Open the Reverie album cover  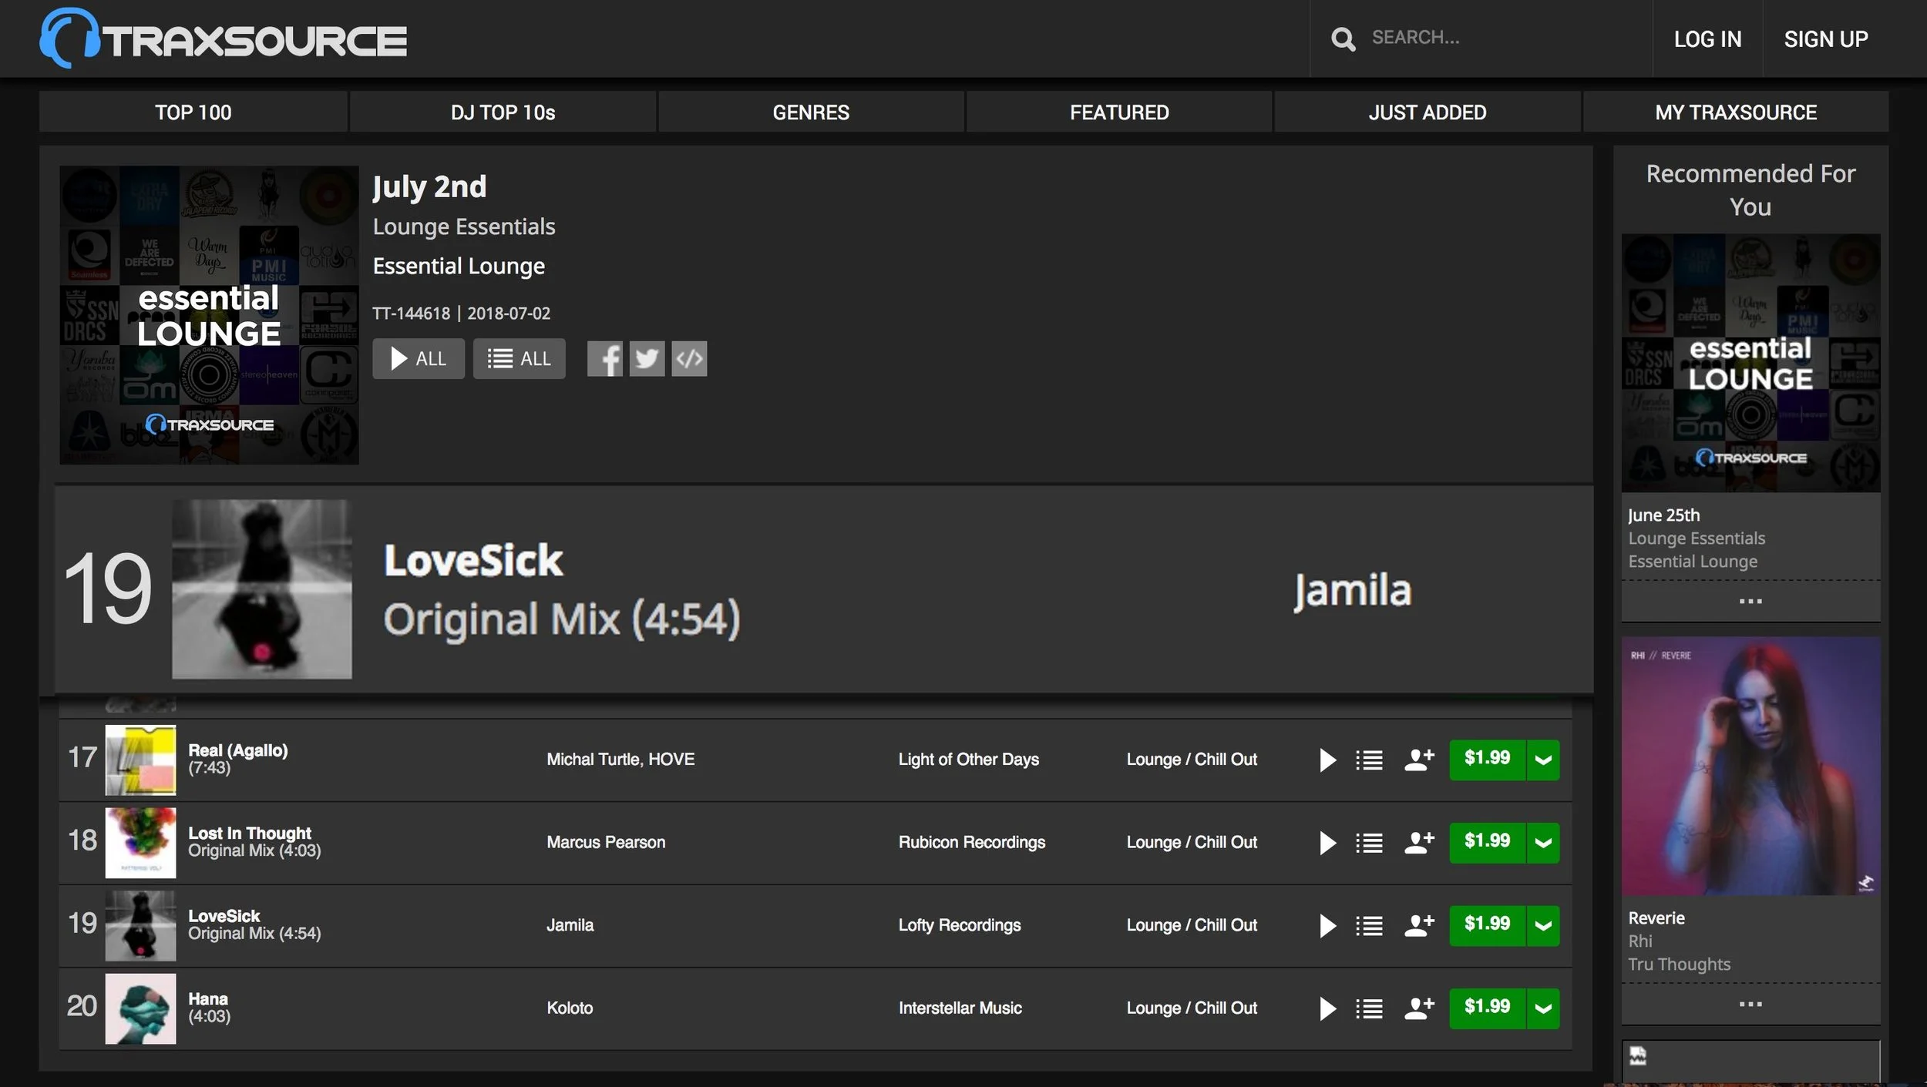(1750, 766)
